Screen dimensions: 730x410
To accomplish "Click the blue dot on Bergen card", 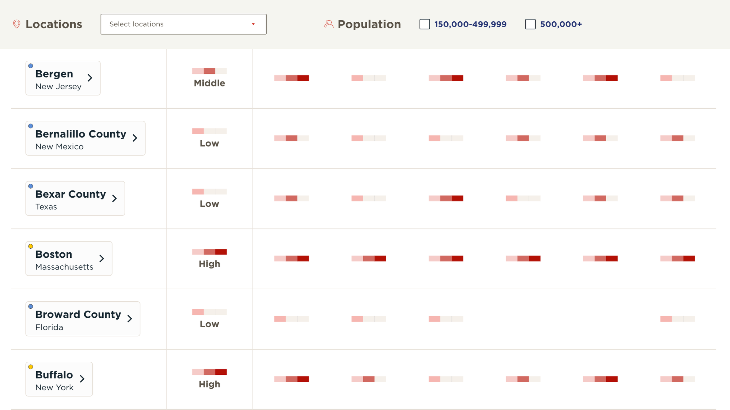I will click(31, 66).
